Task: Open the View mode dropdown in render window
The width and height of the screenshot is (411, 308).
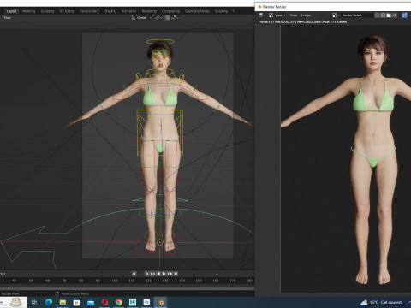Action: (x=277, y=15)
